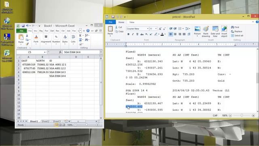Expand the Excel Font group
The height and width of the screenshot is (146, 259).
(x=36, y=40)
